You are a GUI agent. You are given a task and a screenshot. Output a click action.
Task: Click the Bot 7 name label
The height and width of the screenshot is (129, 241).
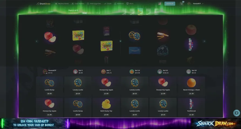pyautogui.click(x=109, y=70)
